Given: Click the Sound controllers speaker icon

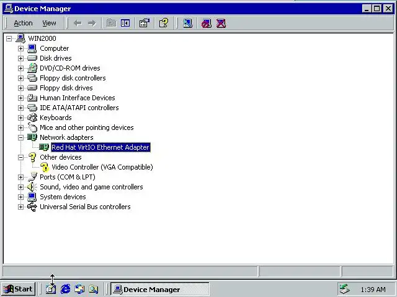Looking at the screenshot, I should pos(32,187).
